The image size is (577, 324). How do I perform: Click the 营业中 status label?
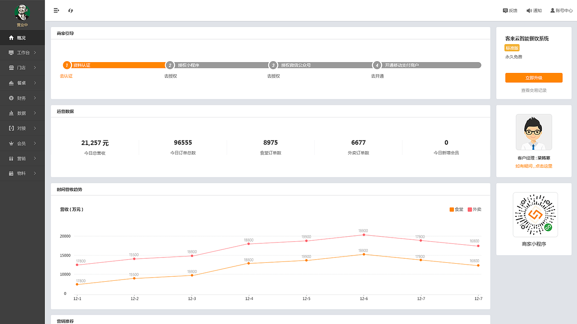[x=23, y=25]
